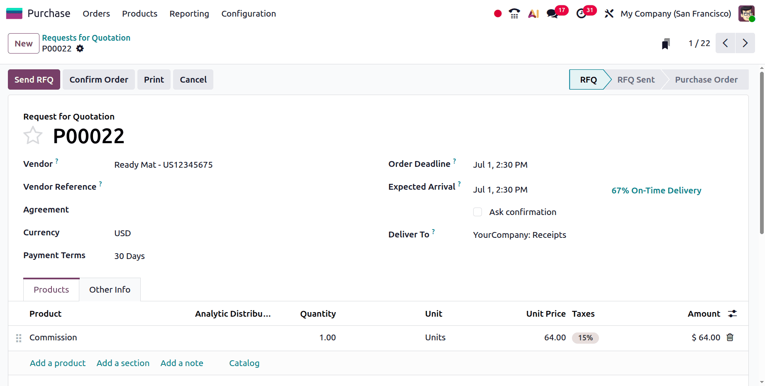Show Deliver To help question mark

pyautogui.click(x=433, y=231)
